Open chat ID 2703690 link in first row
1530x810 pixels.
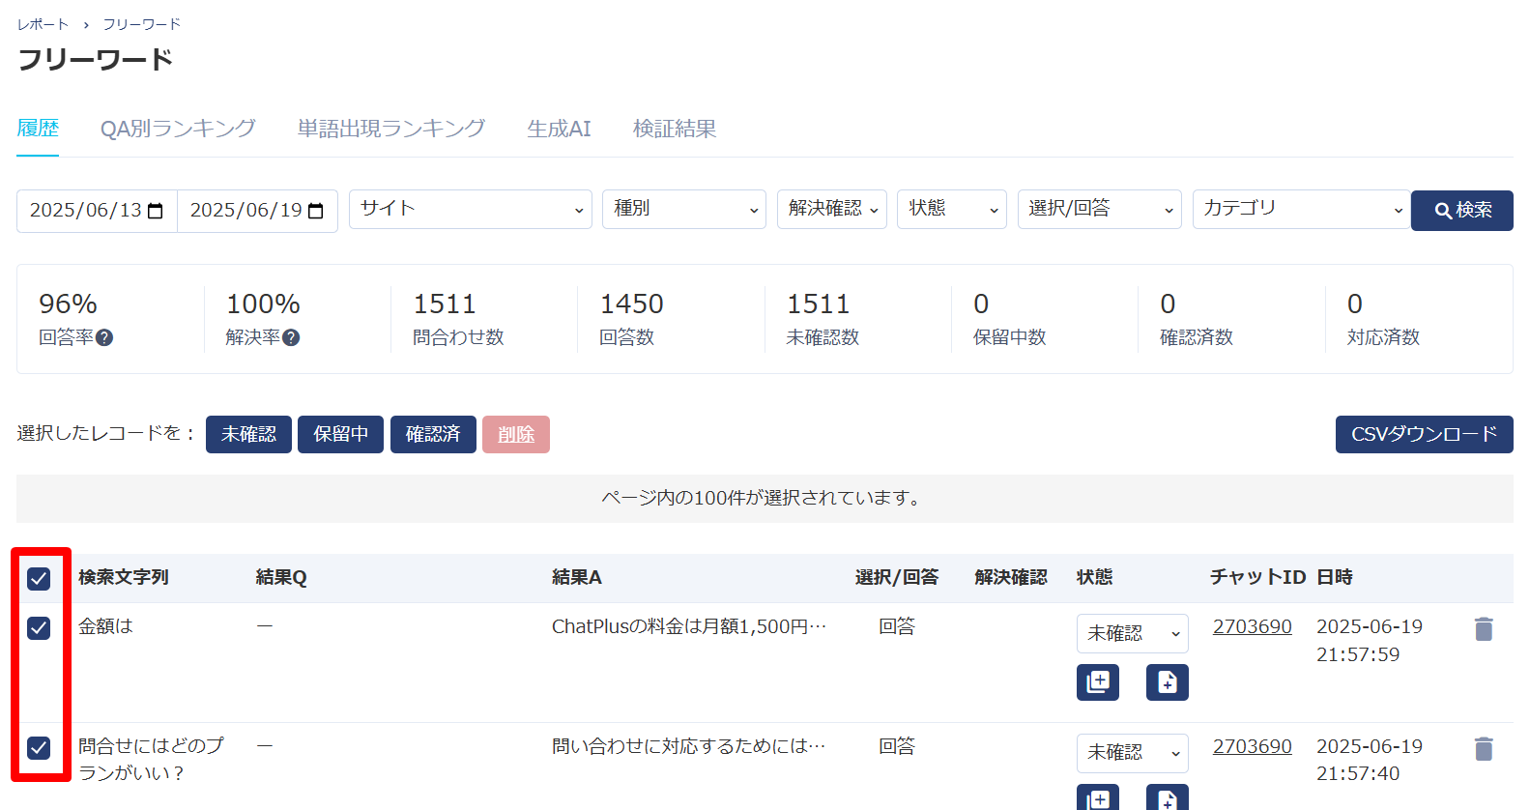1252,626
